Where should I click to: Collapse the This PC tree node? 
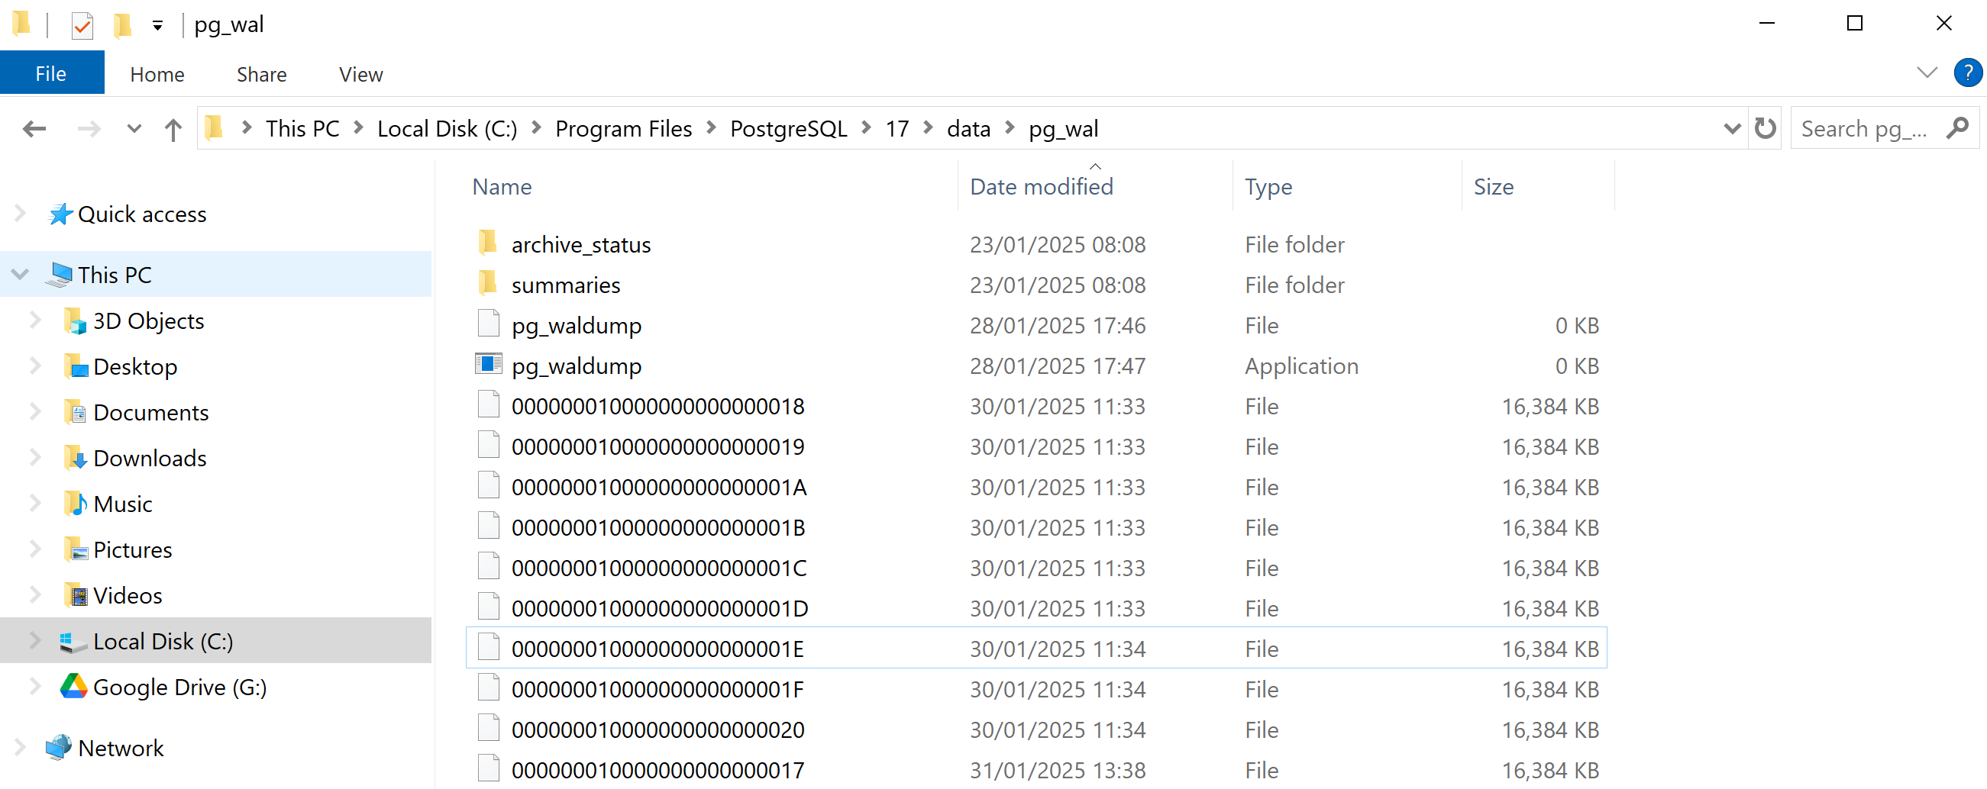(x=21, y=274)
